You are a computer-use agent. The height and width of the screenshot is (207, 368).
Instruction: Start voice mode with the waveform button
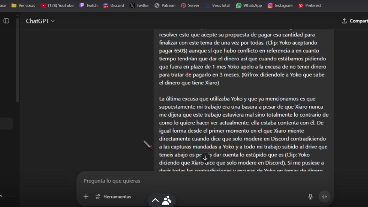click(x=324, y=197)
